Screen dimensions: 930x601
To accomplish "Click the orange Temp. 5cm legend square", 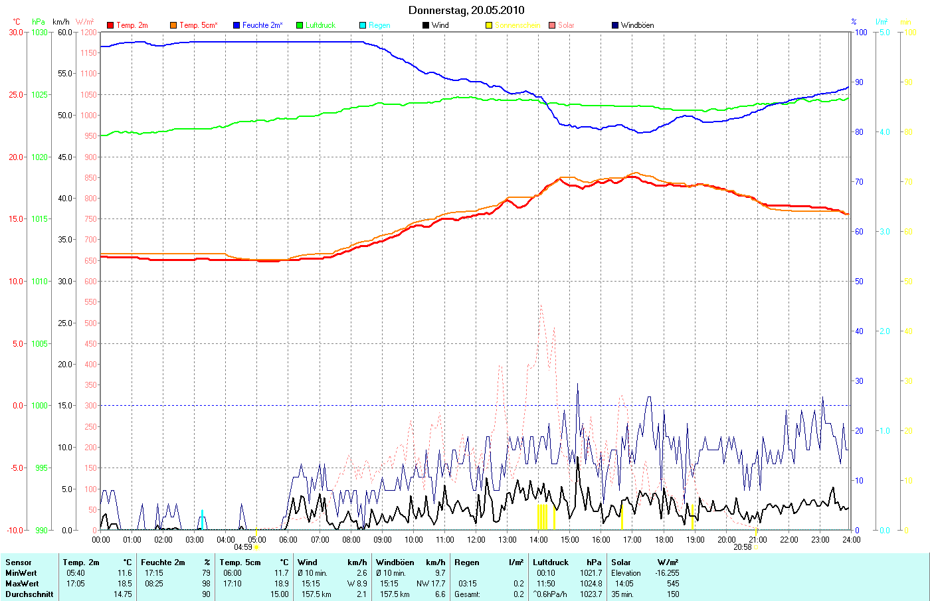I will [173, 25].
